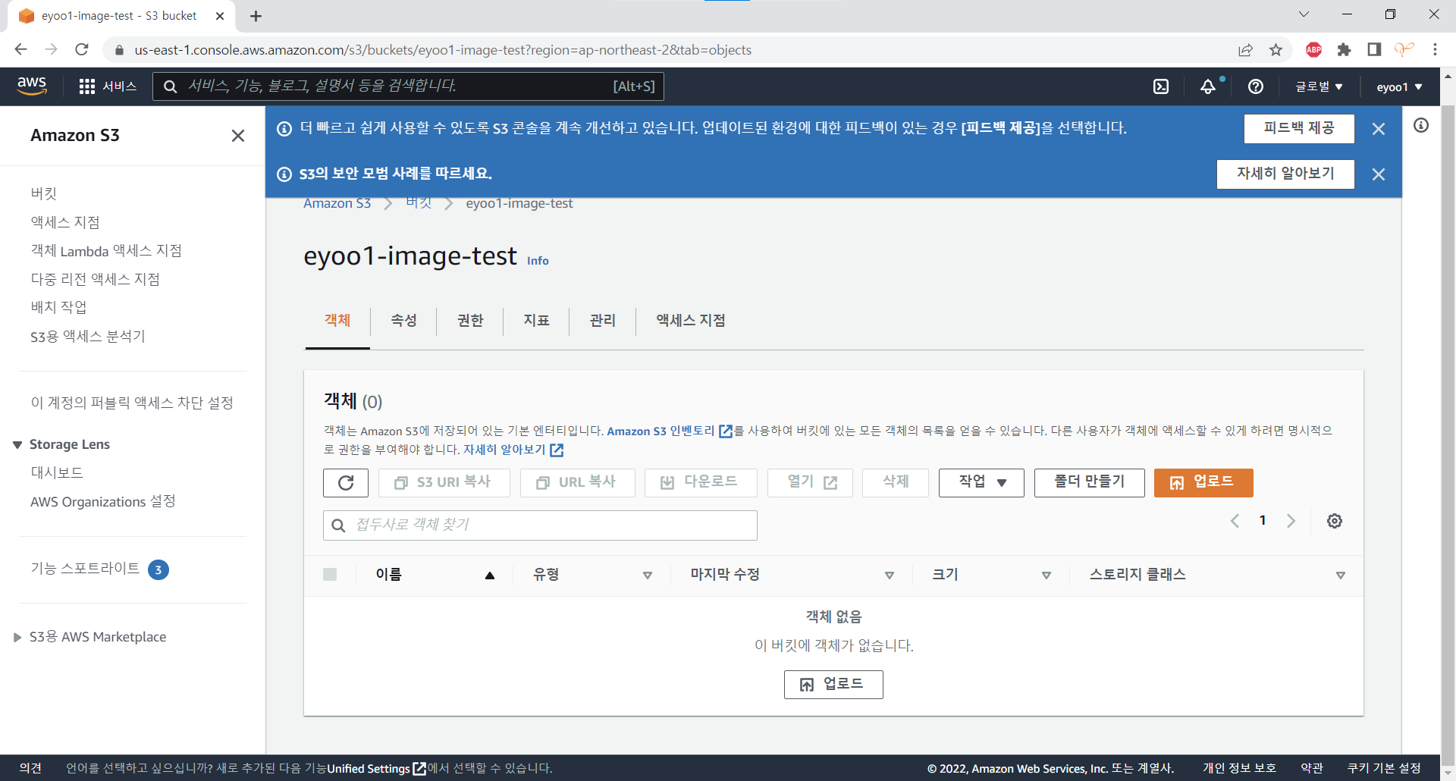Viewport: 1456px width, 781px height.
Task: Click the browser reload icon
Action: pos(82,49)
